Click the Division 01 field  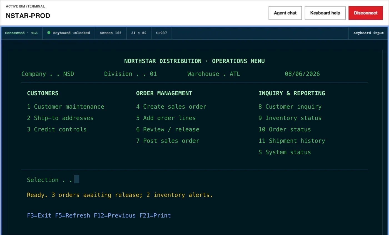(130, 74)
